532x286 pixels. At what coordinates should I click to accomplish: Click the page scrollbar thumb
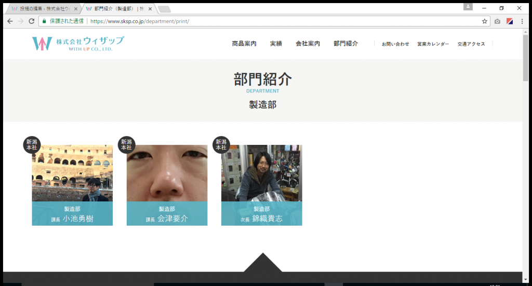click(526, 58)
